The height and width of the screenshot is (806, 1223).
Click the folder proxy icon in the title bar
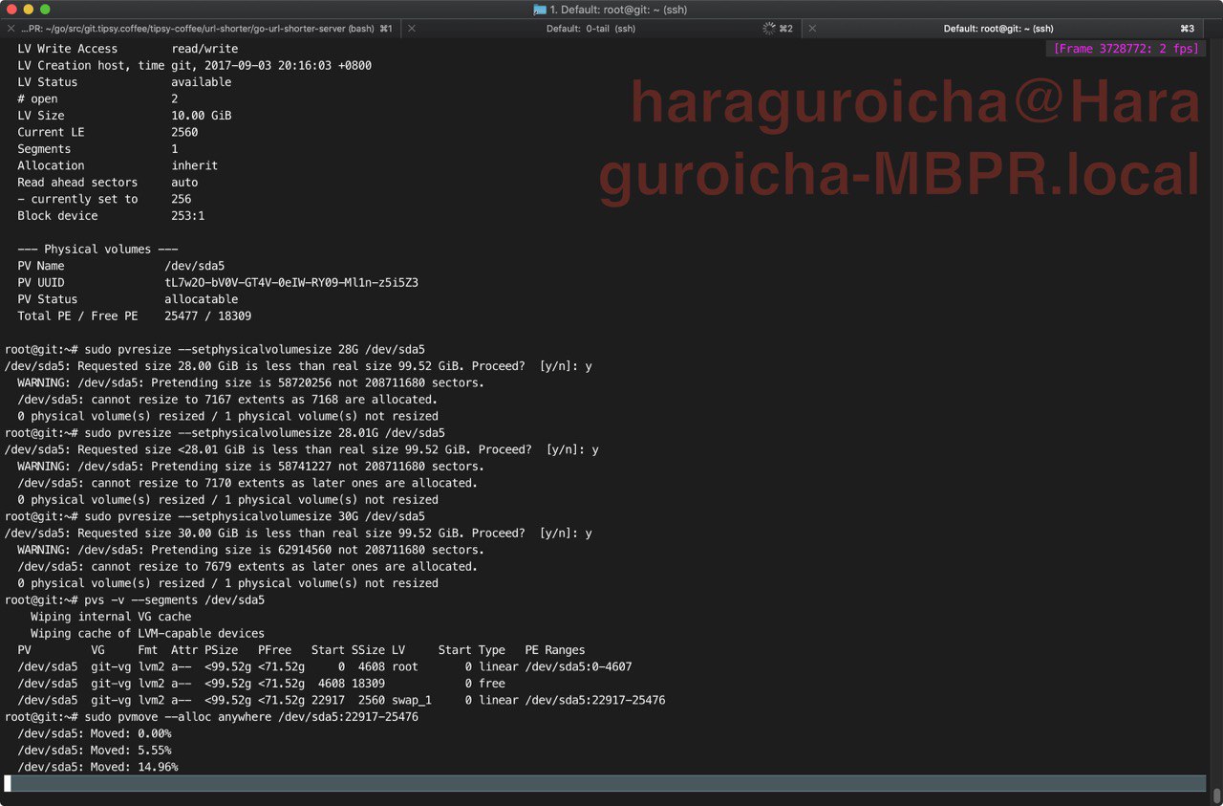pos(540,10)
